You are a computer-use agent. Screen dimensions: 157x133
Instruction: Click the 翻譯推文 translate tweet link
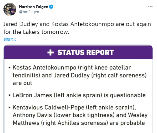10,40
